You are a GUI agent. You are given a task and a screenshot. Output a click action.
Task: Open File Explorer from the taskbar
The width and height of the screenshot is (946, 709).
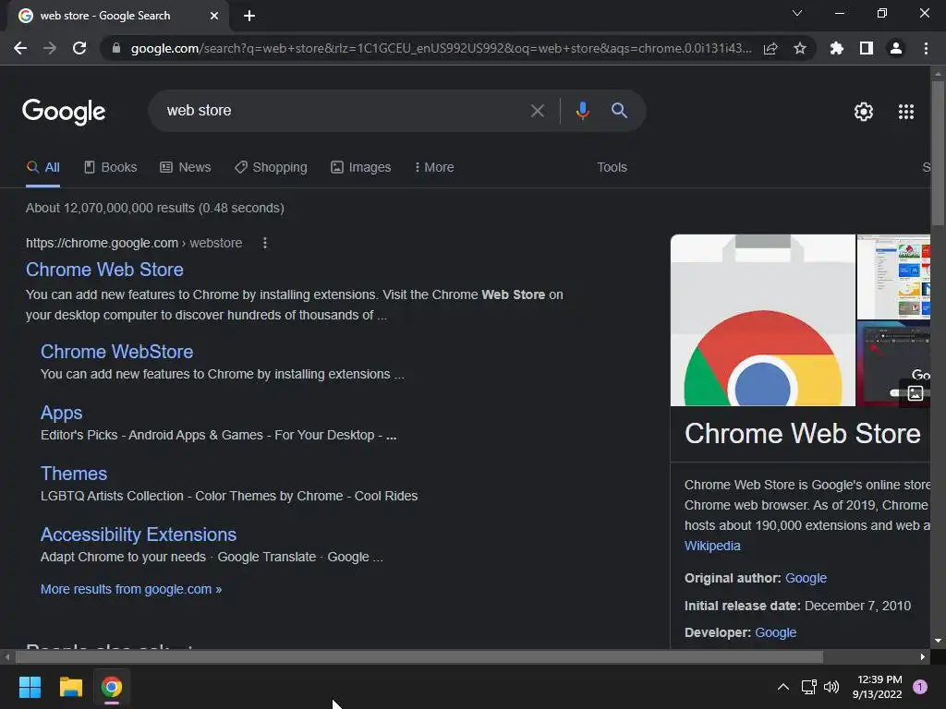point(70,687)
